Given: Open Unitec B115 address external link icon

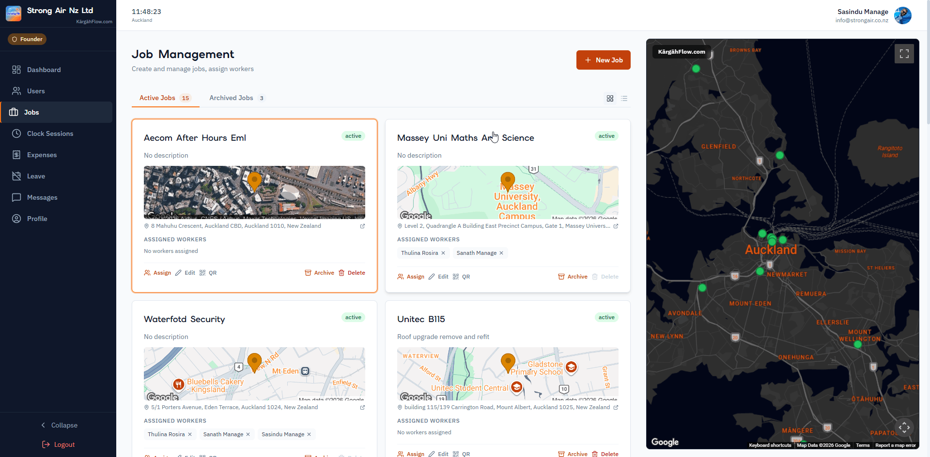Looking at the screenshot, I should [616, 407].
